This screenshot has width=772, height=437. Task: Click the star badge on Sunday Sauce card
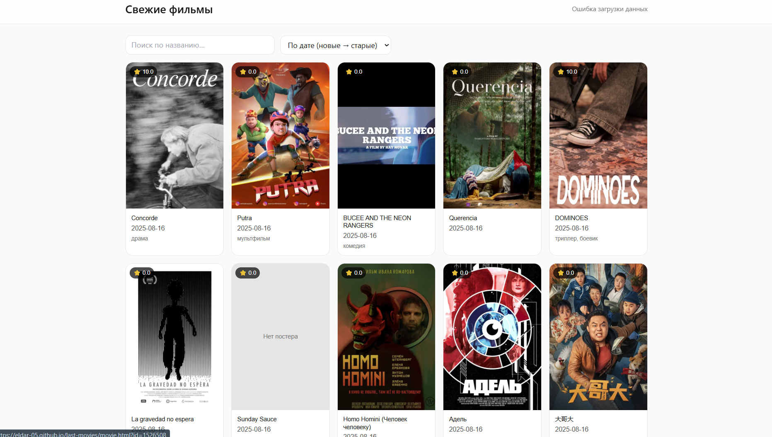tap(248, 273)
